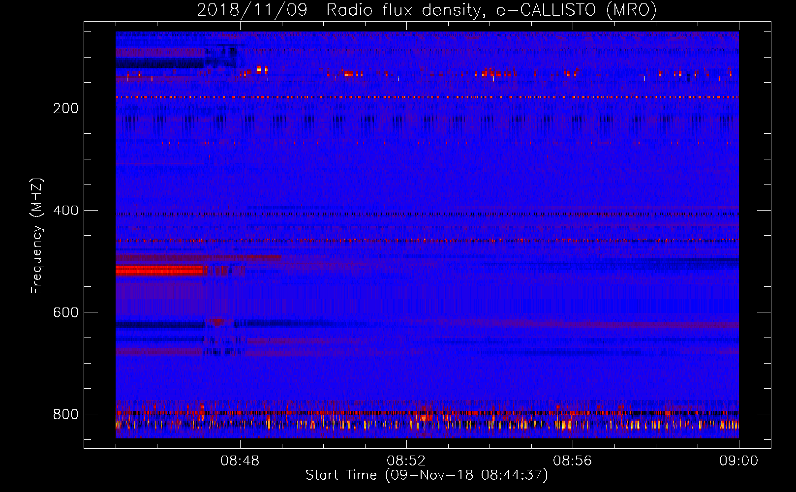Click the '08:56' time tick label
The width and height of the screenshot is (796, 492).
(573, 461)
